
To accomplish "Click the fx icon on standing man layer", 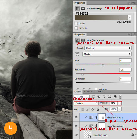I will click(132, 135).
